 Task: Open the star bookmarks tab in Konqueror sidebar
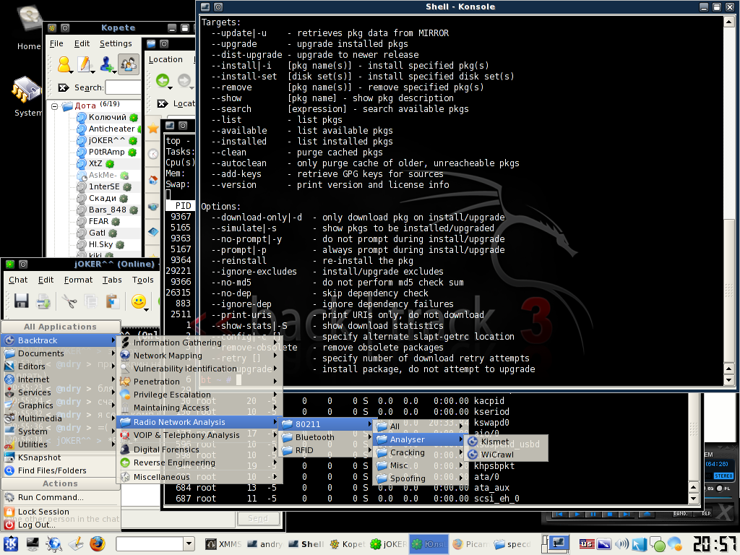153,128
